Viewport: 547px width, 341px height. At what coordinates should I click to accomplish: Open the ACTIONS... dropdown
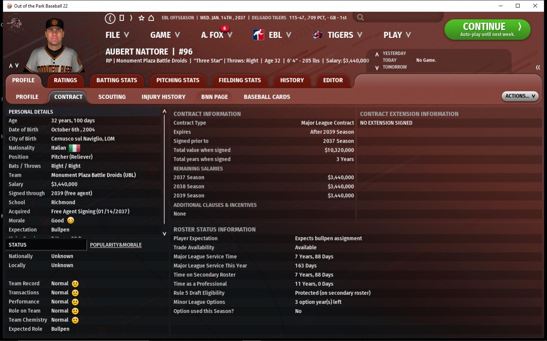(x=520, y=96)
